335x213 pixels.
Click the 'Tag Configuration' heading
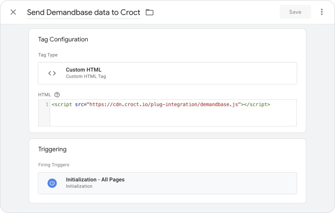(63, 39)
